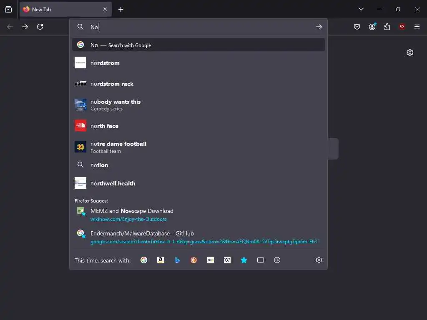Open Save to Pocket button
Viewport: 427px width, 320px height.
click(x=357, y=27)
